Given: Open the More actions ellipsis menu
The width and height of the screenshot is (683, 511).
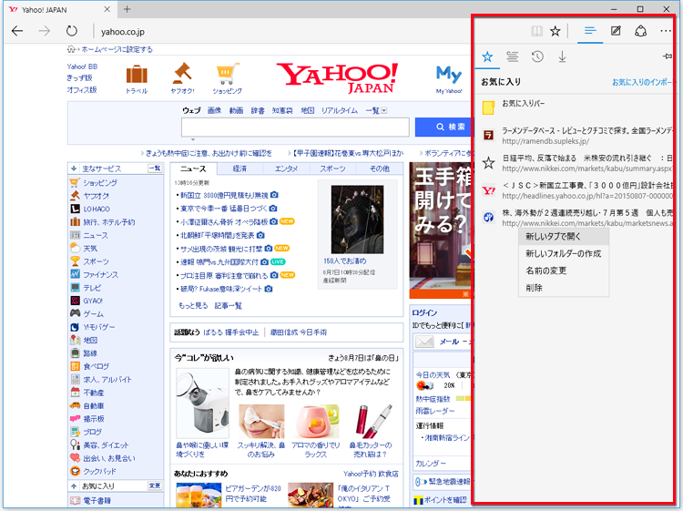Looking at the screenshot, I should 666,31.
